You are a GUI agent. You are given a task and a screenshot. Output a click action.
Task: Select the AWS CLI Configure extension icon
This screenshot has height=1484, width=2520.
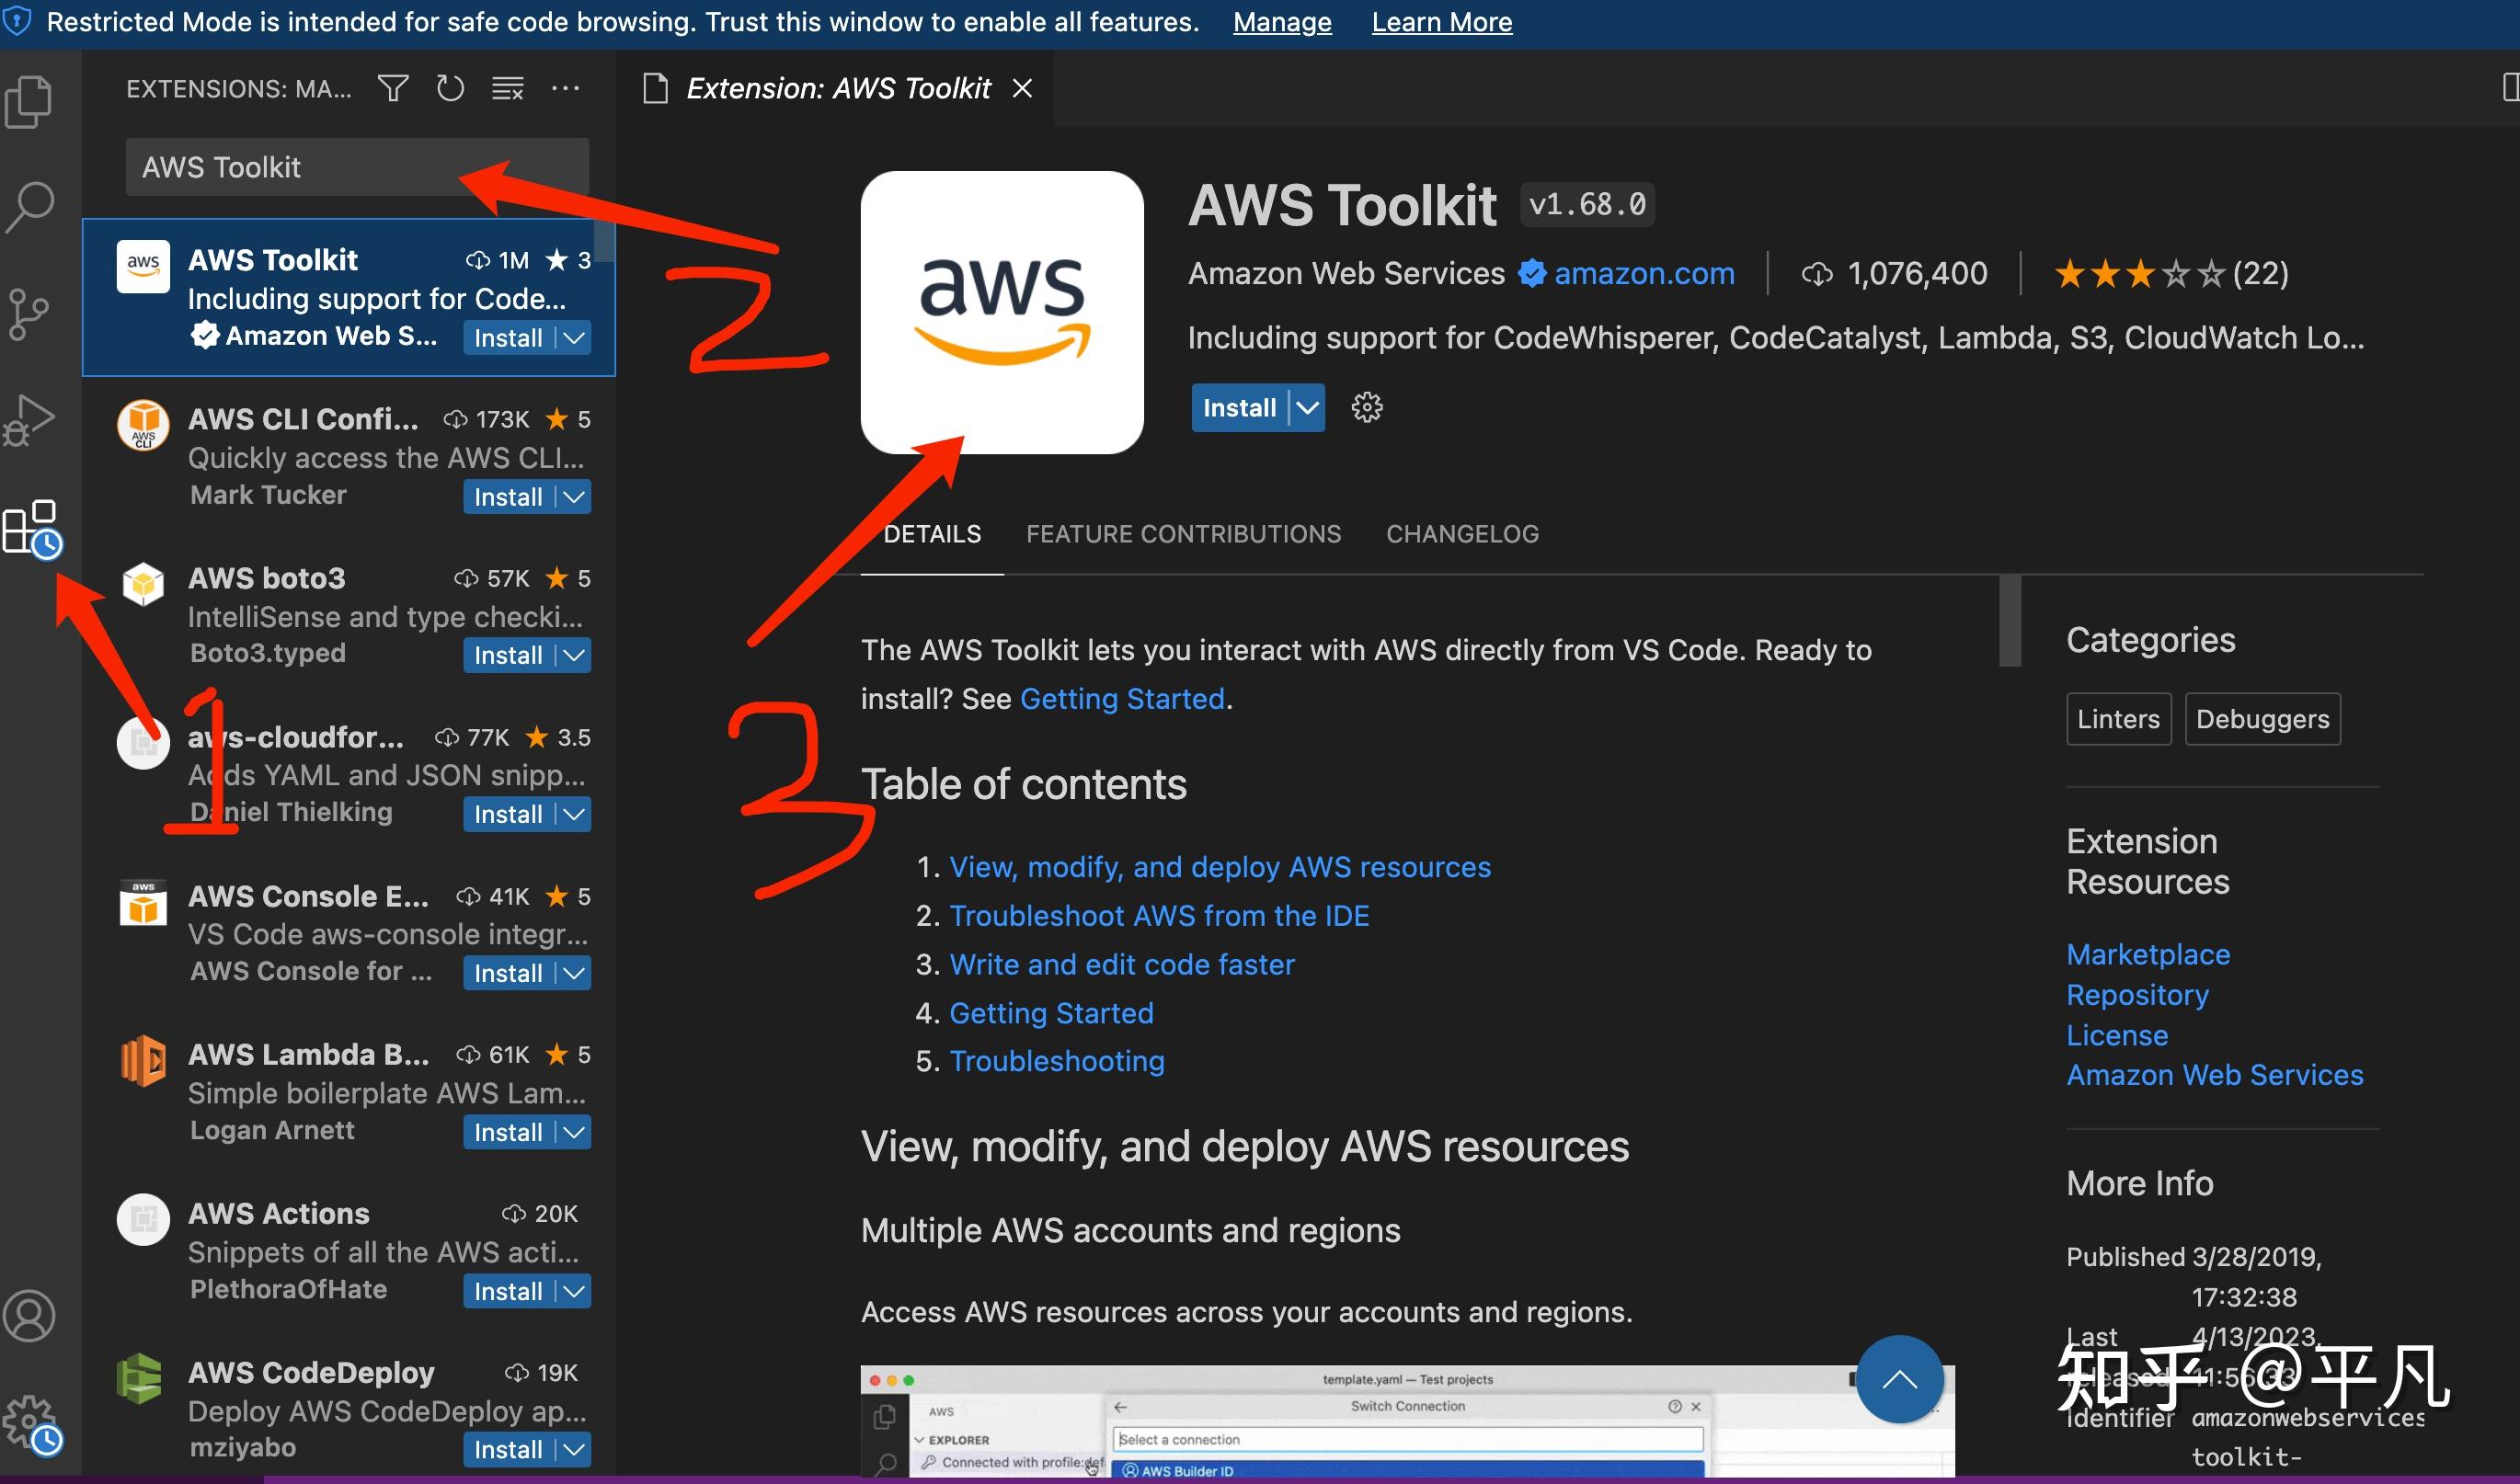point(143,424)
